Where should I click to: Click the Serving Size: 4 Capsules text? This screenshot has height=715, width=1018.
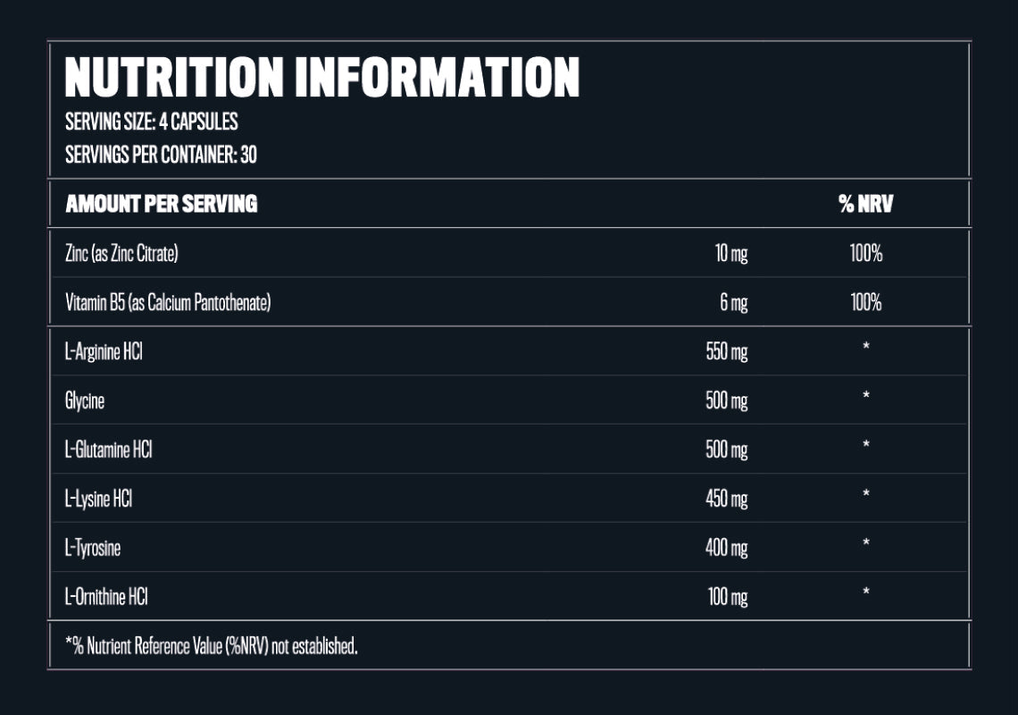tap(151, 122)
